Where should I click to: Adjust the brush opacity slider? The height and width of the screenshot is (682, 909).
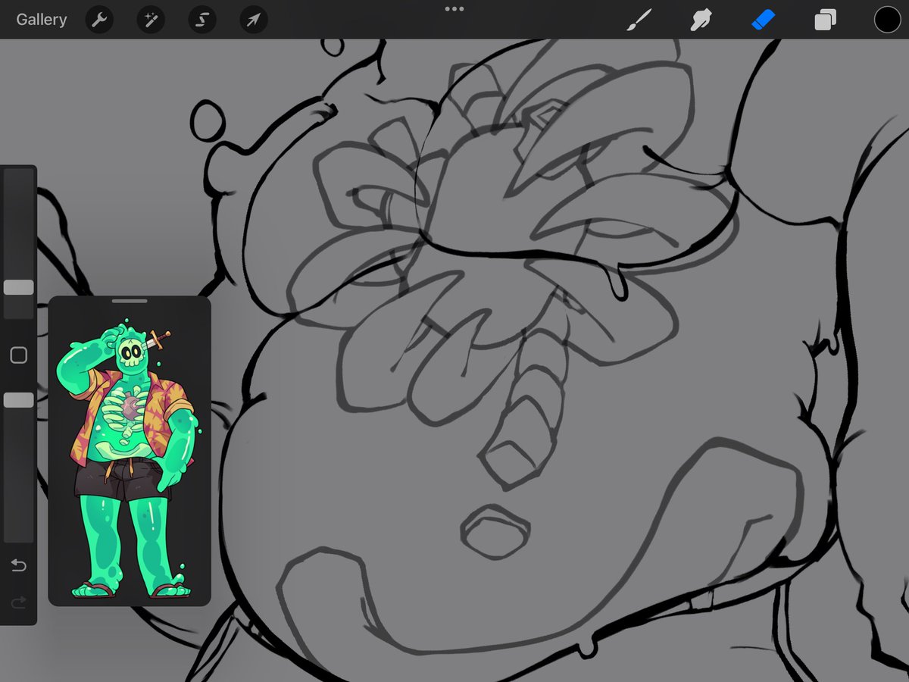[18, 399]
